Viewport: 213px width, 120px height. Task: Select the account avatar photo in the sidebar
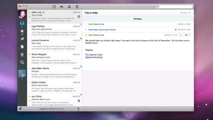[x=22, y=14]
